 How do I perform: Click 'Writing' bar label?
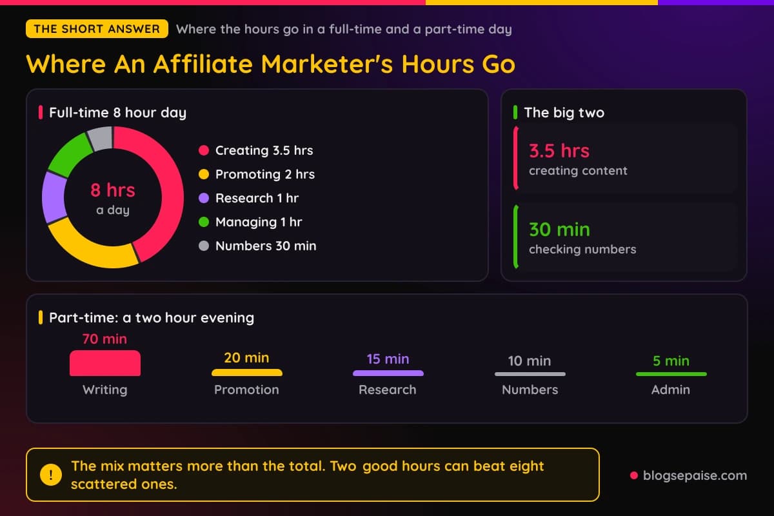pos(104,390)
